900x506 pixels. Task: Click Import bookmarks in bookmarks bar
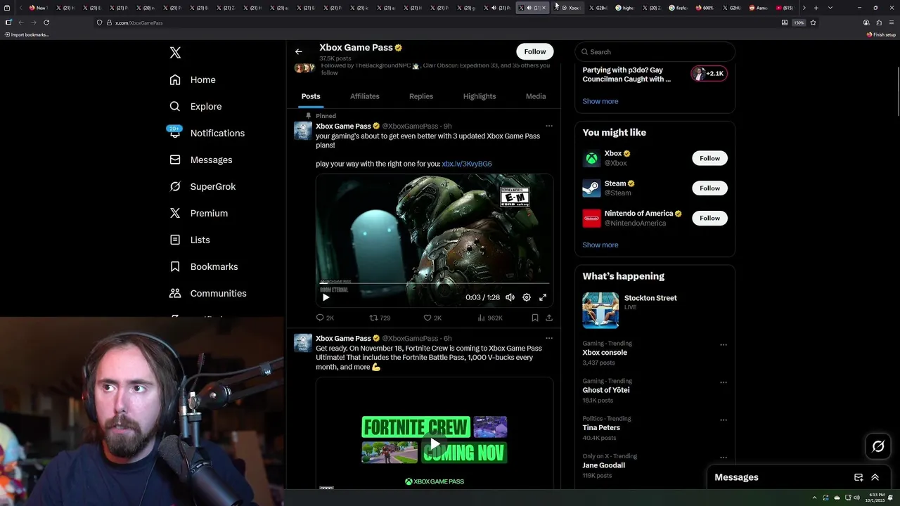pos(26,34)
